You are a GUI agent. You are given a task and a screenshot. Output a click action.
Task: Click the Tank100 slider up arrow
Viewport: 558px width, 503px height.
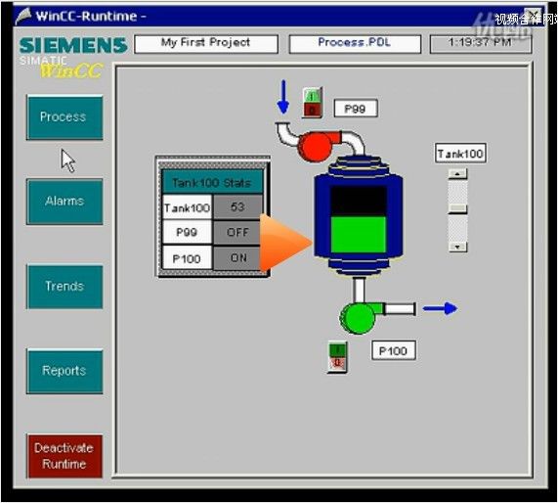(457, 174)
